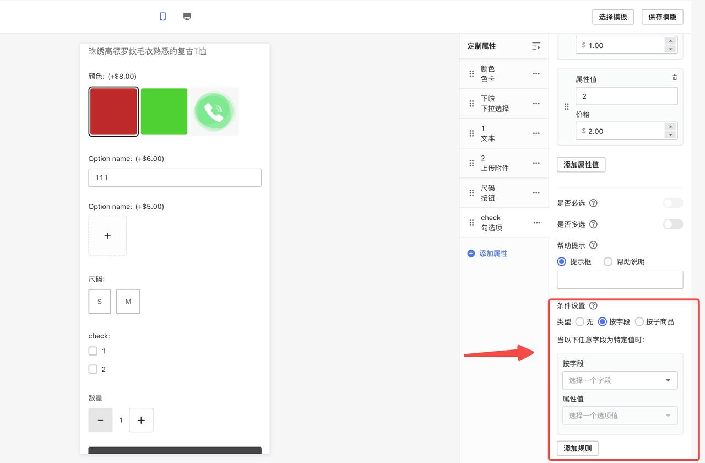Screen dimensions: 705x463
Task: Open more options for 颜色 色卡 row
Action: (536, 74)
